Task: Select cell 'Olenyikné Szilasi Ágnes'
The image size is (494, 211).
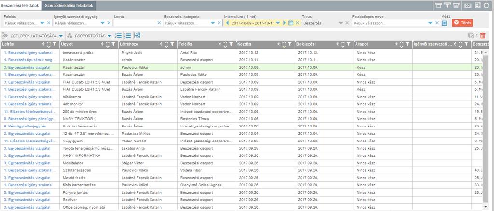Action: point(201,185)
